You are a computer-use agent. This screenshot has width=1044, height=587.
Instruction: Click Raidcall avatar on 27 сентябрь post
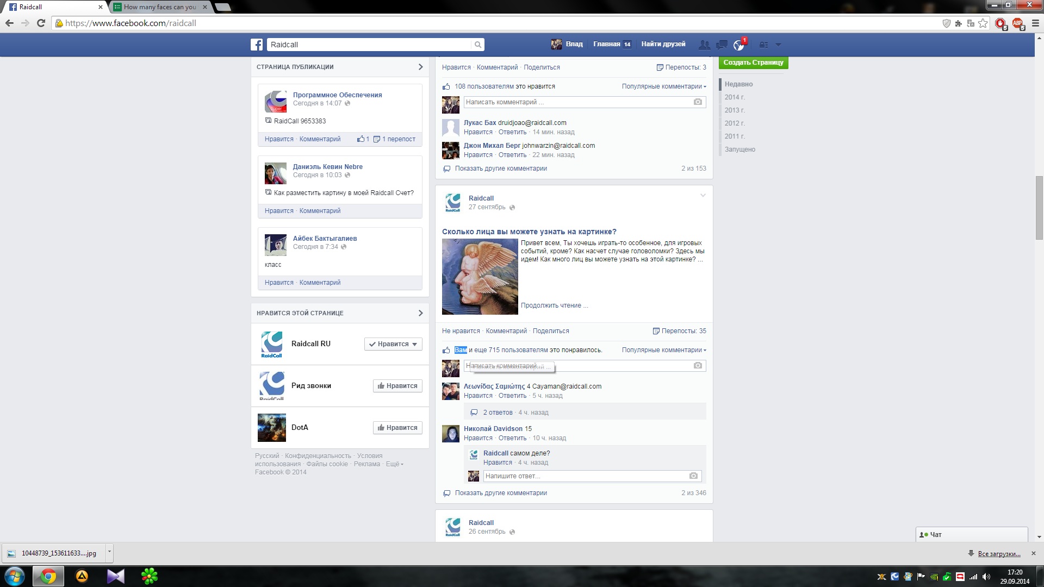453,202
